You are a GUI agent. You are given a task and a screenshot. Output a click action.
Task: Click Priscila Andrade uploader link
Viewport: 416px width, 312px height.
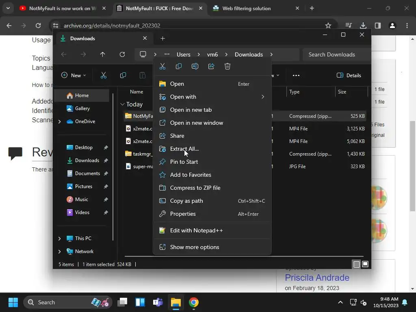point(317,277)
